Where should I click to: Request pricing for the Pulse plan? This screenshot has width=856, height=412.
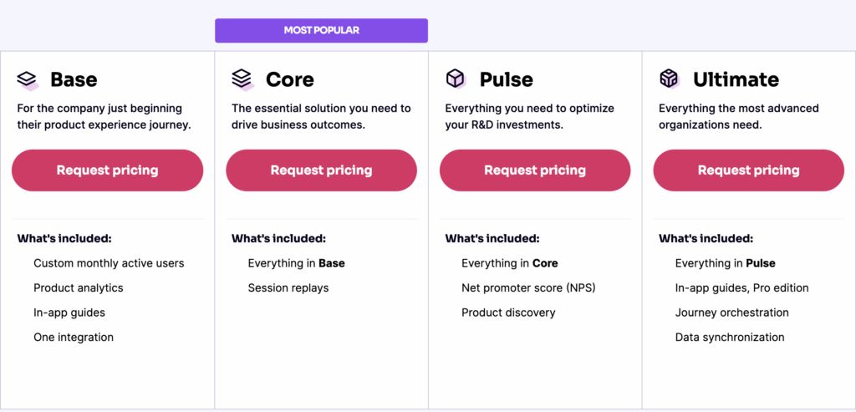click(x=535, y=170)
